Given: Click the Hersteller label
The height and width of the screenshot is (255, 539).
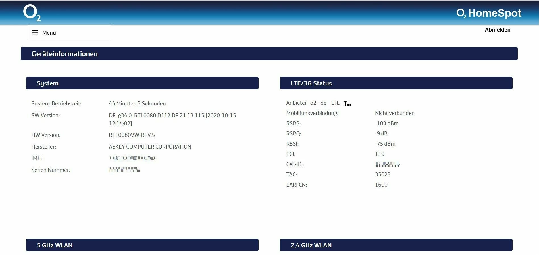Looking at the screenshot, I should click(x=44, y=147).
